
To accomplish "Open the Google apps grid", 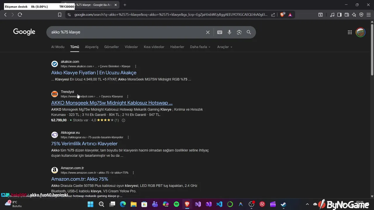I will click(x=350, y=32).
